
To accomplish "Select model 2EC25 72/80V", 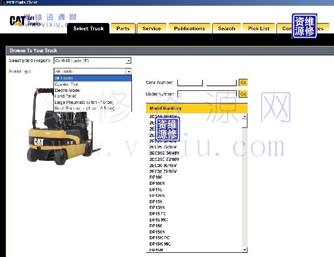I will [163, 147].
